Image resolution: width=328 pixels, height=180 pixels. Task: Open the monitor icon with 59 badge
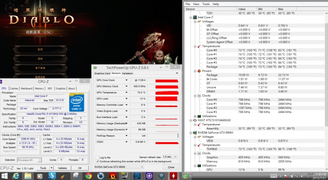pos(125,176)
